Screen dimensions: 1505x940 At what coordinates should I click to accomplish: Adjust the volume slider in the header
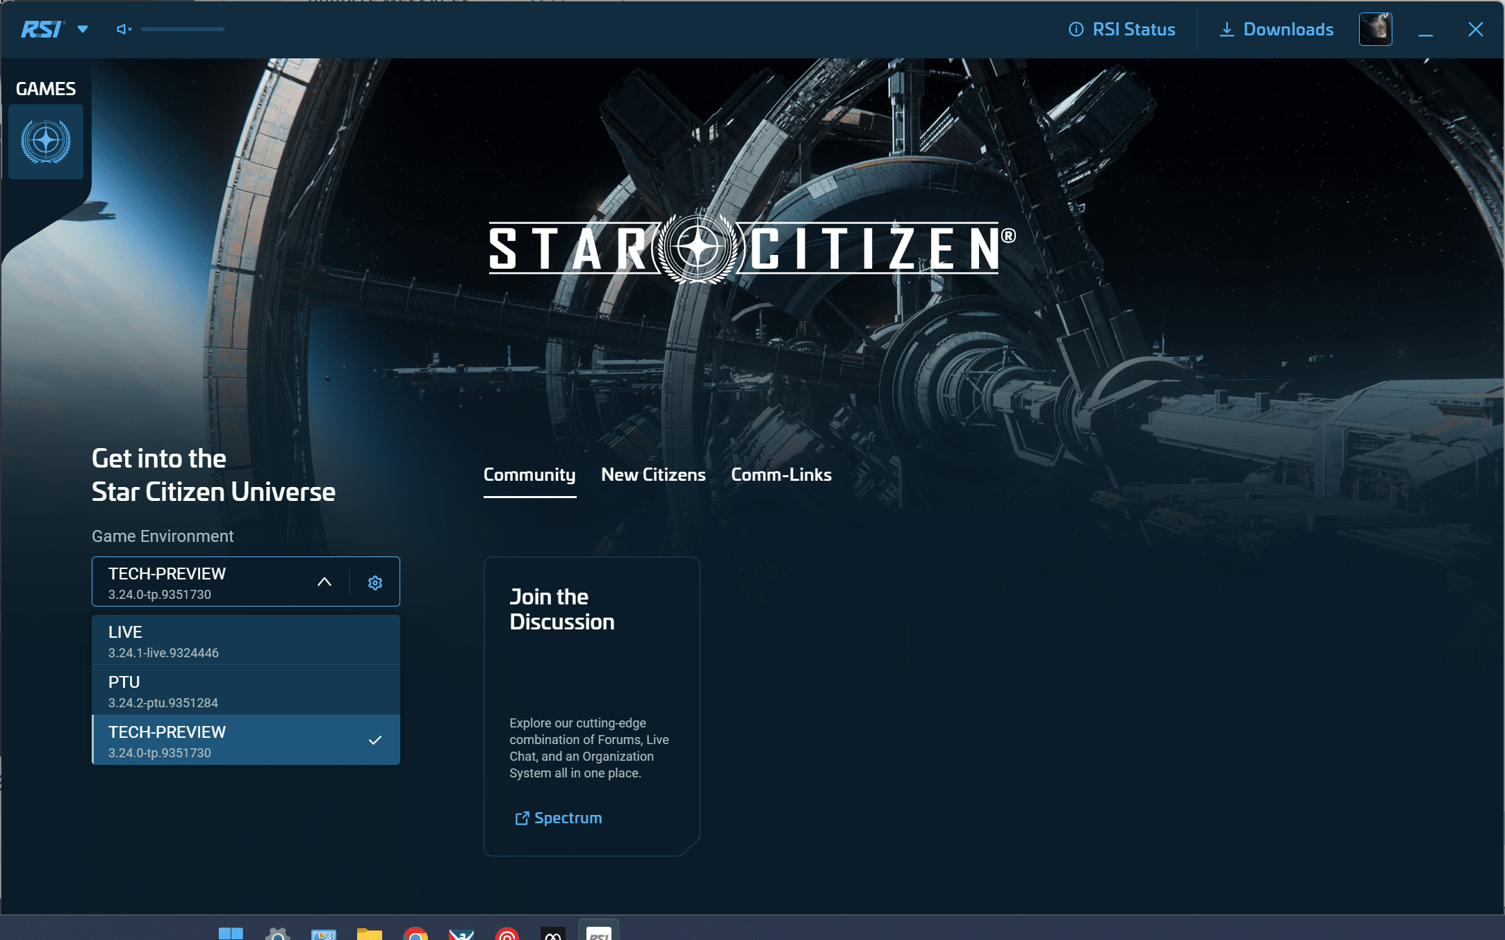[183, 29]
